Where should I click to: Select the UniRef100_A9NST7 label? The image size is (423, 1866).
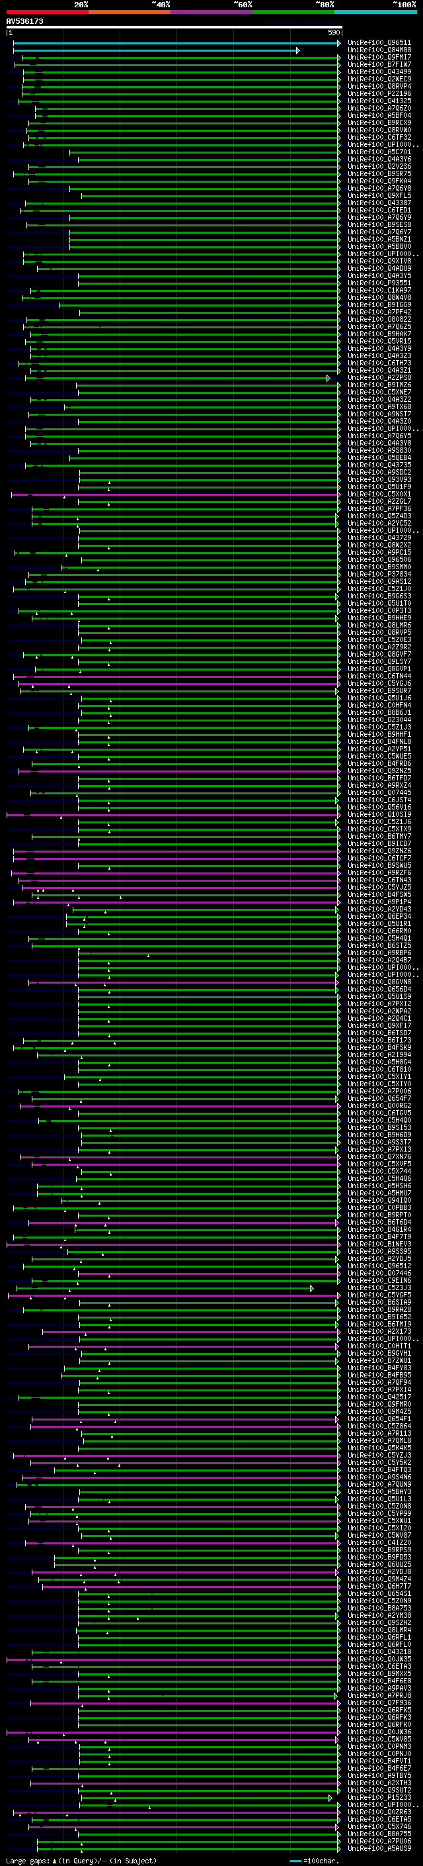tap(379, 414)
